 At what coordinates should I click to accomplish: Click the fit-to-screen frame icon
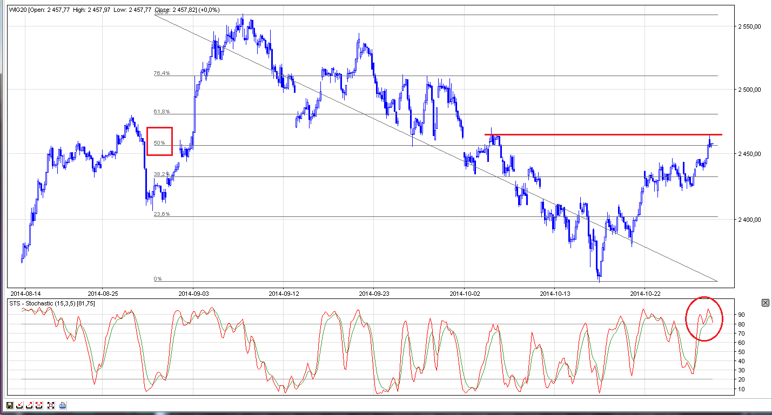click(x=51, y=405)
